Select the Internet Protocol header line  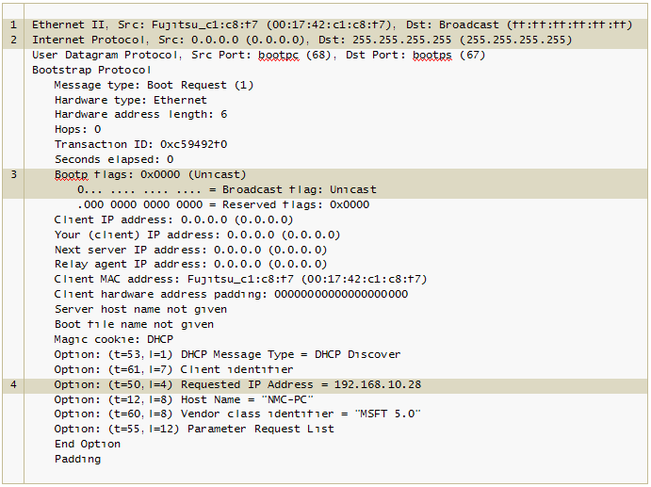point(301,40)
